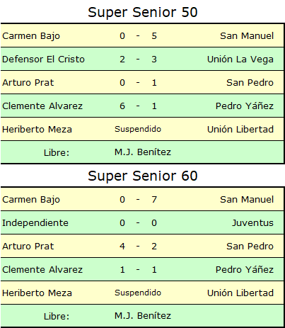Click Unión Libertad in Super Senior 60
285x328 pixels.
(240, 293)
